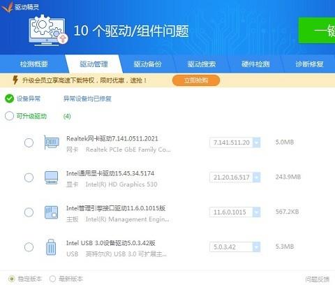This screenshot has height=285, width=335.
Task: Select the Intel管理引擎接口驱动 row radio button
Action: coord(29,212)
